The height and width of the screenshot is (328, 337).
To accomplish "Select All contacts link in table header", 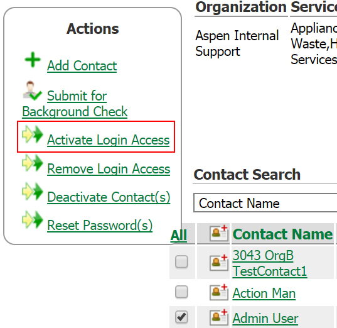I will coord(179,235).
